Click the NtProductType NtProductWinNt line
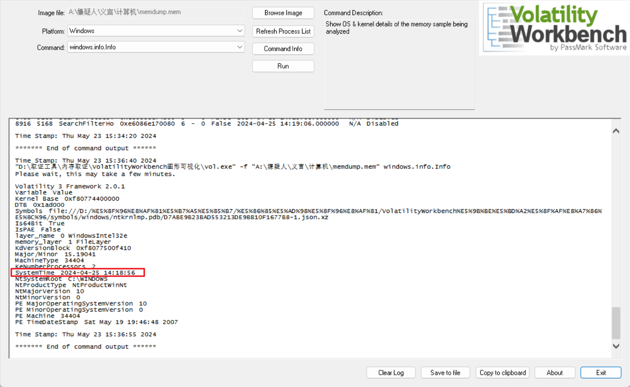630x387 pixels. [x=71, y=285]
